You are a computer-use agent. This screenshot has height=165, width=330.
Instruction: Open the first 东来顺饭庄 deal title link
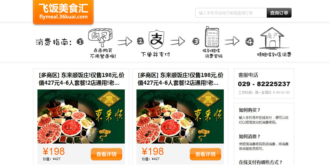tap(81, 79)
